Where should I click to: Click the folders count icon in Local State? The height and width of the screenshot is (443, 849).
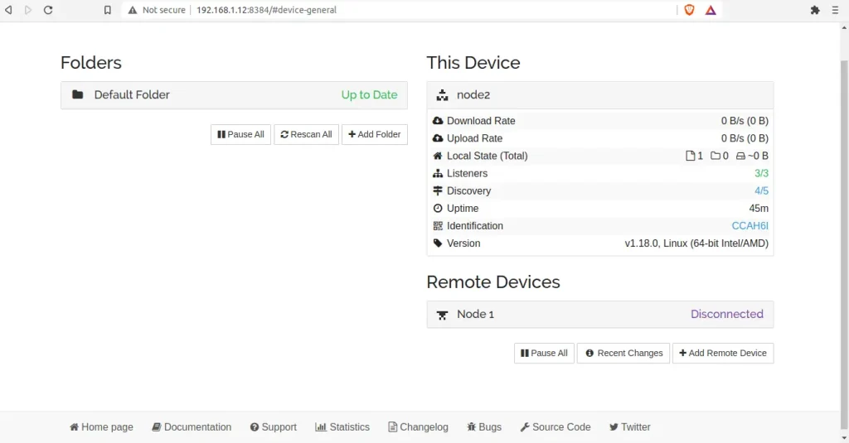(716, 156)
